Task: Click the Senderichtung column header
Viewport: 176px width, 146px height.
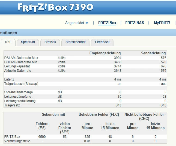Action: [x=153, y=53]
